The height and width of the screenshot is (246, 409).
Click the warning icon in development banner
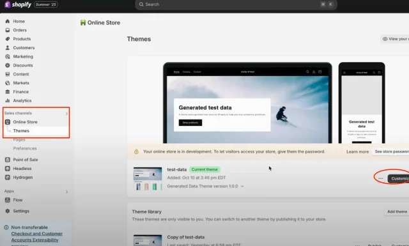pyautogui.click(x=136, y=152)
